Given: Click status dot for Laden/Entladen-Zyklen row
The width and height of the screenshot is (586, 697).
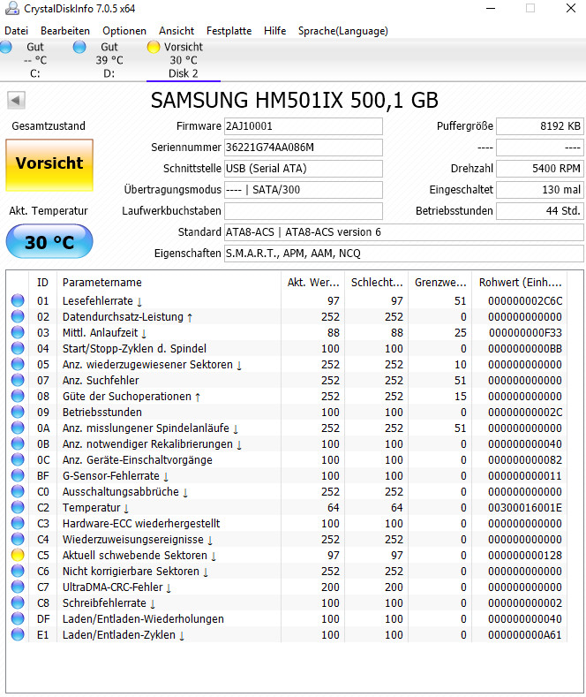Looking at the screenshot, I should (18, 634).
